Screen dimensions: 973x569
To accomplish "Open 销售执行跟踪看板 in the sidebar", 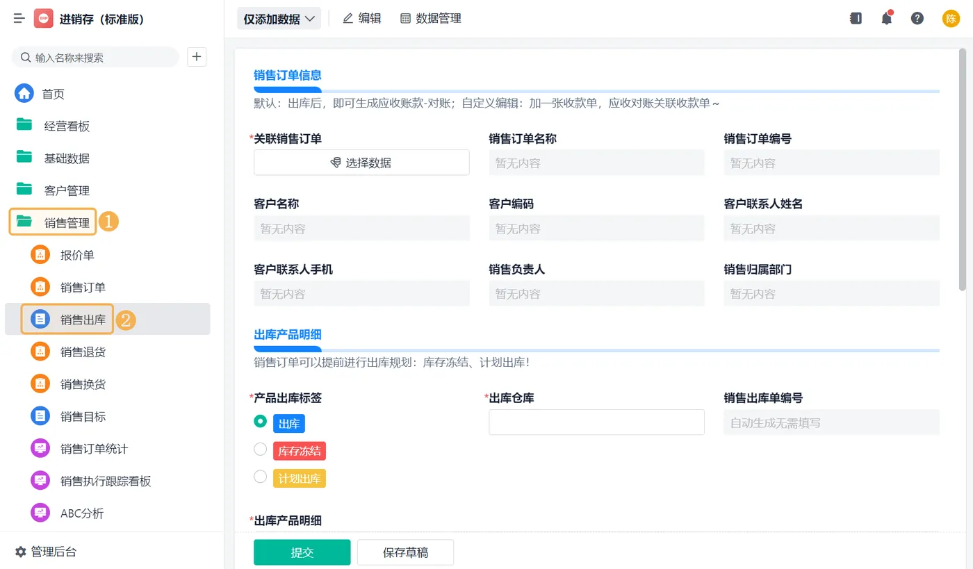I will click(x=106, y=481).
